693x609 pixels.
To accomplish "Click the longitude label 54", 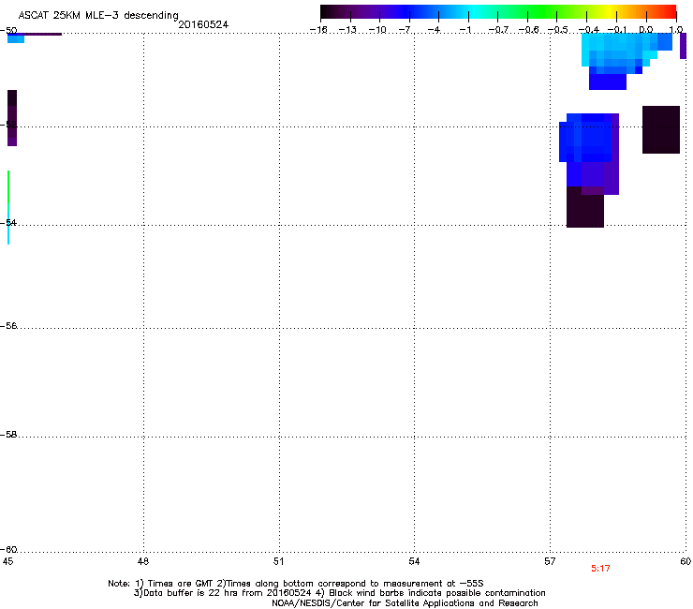I will pos(414,561).
